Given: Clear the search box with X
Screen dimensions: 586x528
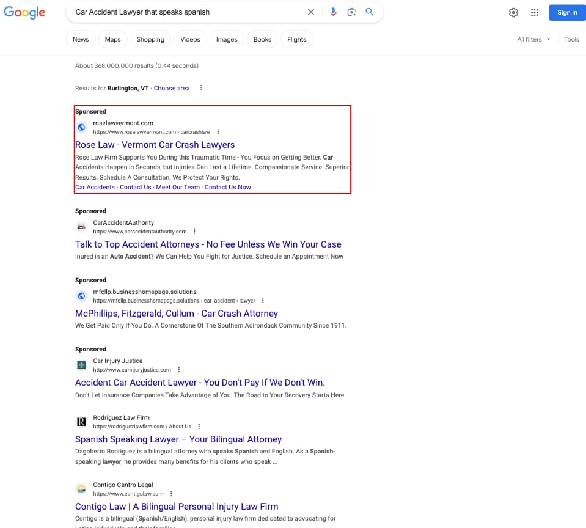Looking at the screenshot, I should pyautogui.click(x=310, y=12).
